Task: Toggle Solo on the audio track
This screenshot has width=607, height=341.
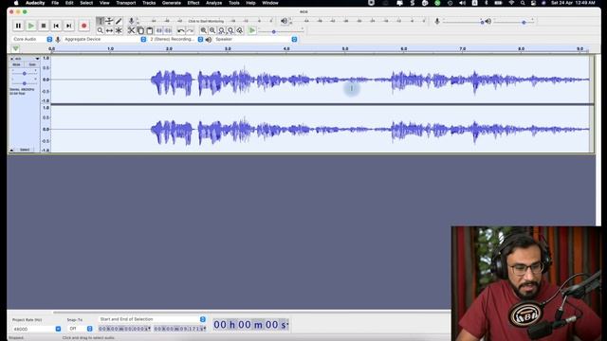Action: click(32, 64)
